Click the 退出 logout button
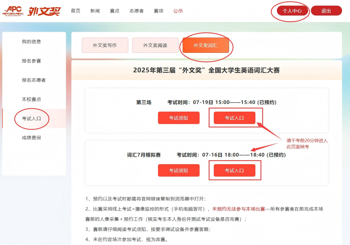The height and width of the screenshot is (245, 350). (x=326, y=11)
